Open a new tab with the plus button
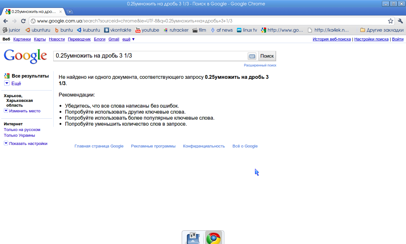This screenshot has height=244, width=406. coord(70,12)
